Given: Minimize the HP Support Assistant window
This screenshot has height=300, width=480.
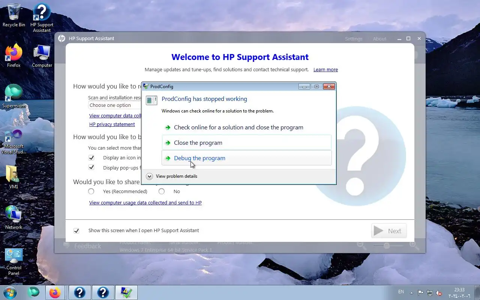Looking at the screenshot, I should click(399, 39).
